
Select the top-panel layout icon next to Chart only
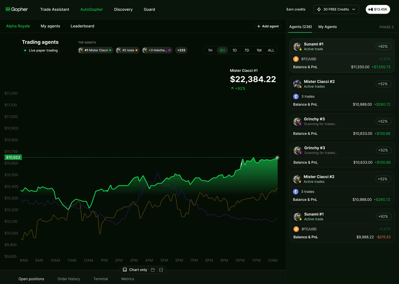[153, 270]
